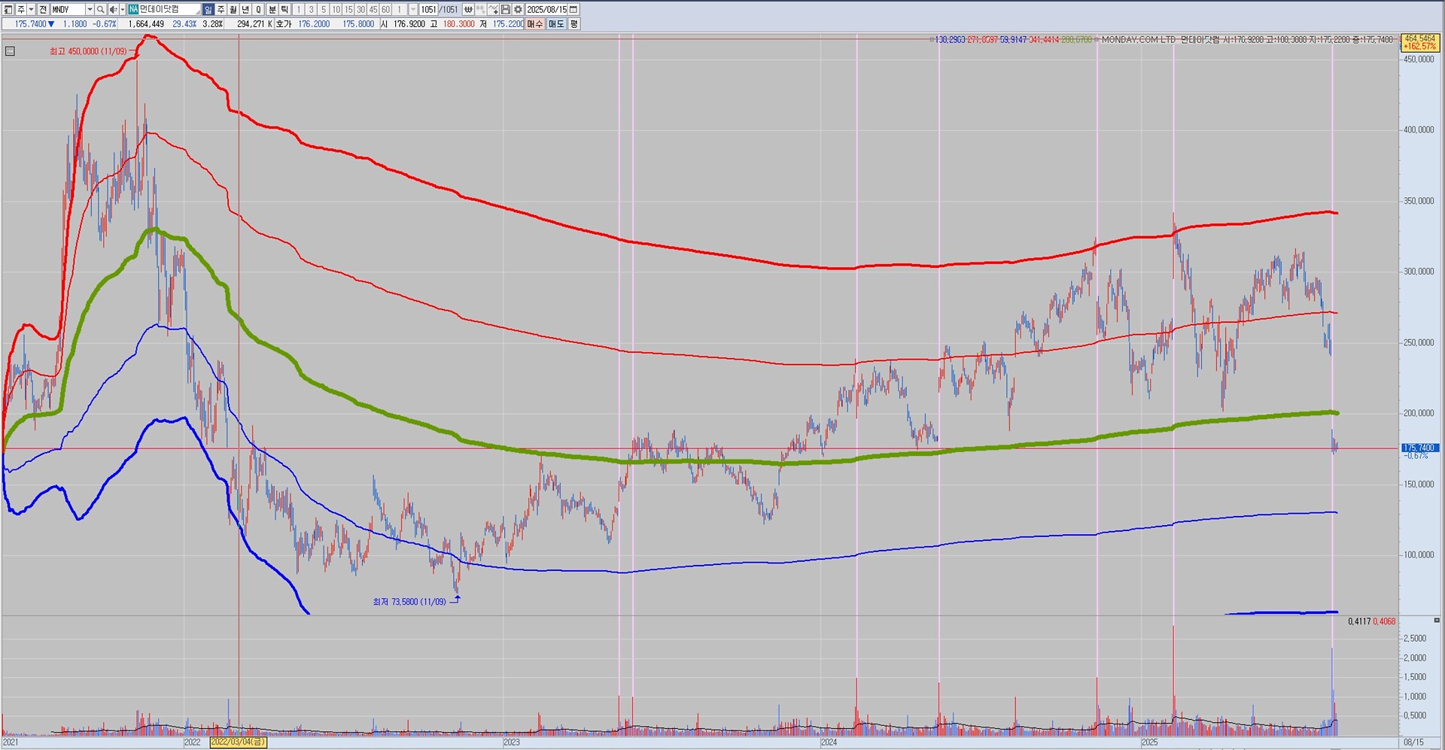1445x750 pixels.
Task: Save the chart with the diskette icon
Action: pyautogui.click(x=506, y=9)
